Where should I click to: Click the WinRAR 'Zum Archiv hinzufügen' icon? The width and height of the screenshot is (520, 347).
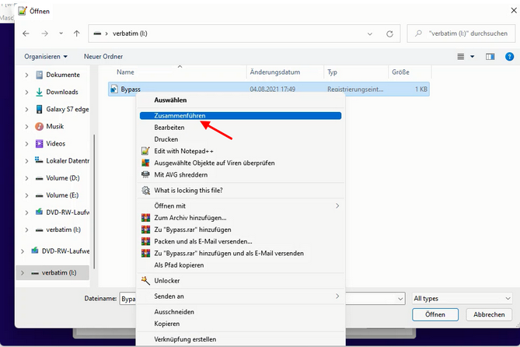pyautogui.click(x=145, y=218)
